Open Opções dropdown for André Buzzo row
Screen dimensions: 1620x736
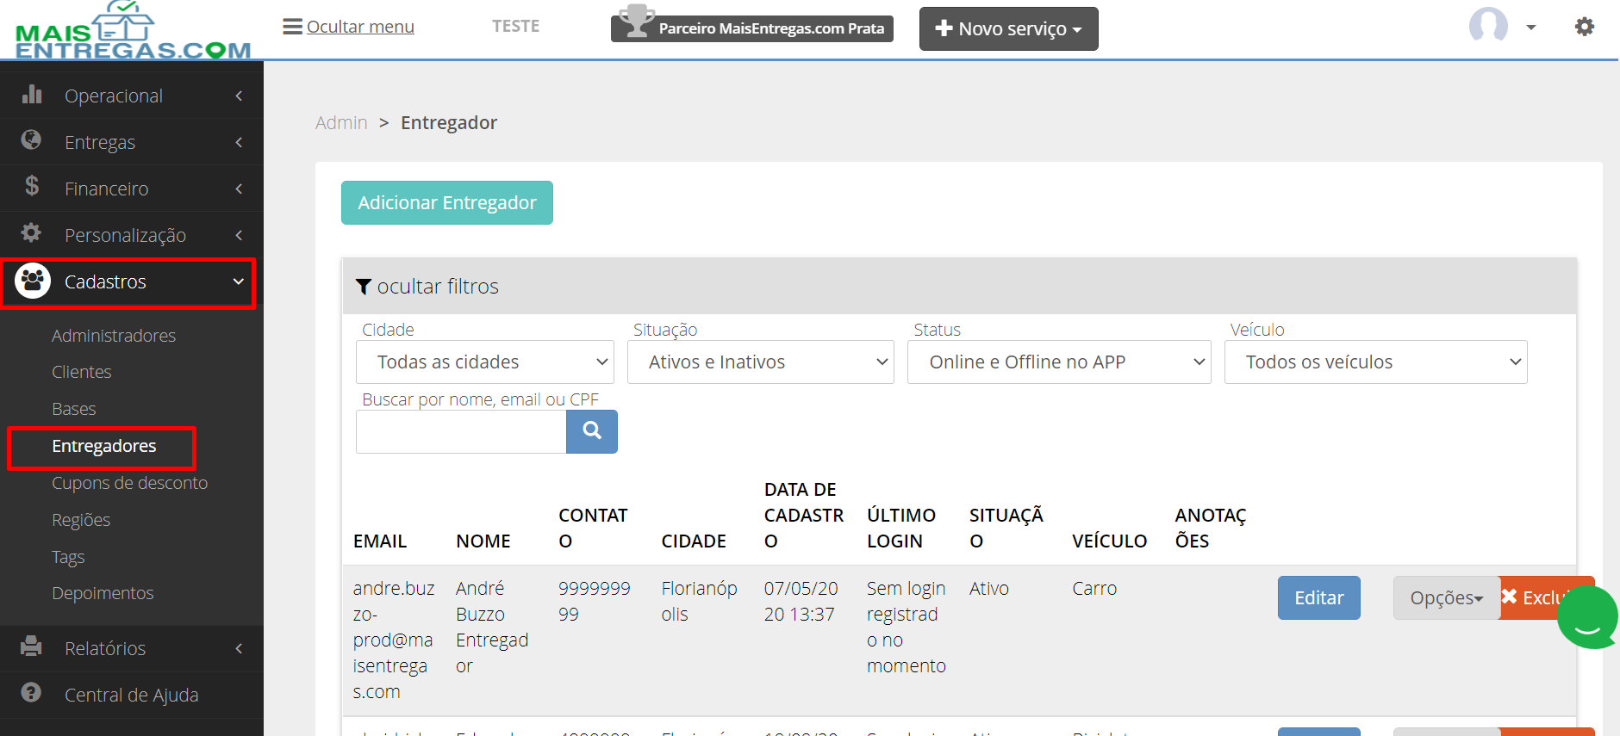pos(1446,598)
